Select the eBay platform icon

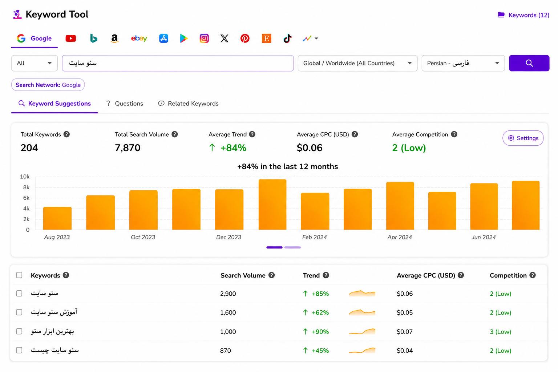point(139,38)
